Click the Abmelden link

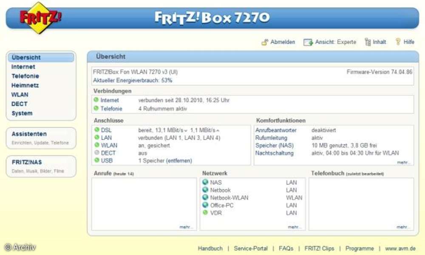coord(283,42)
